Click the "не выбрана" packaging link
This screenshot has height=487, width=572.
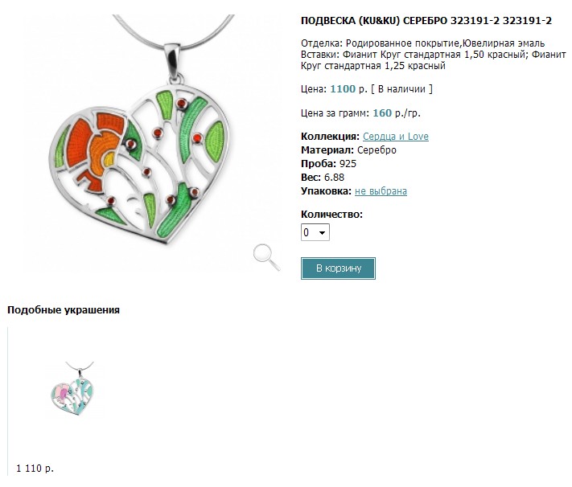click(381, 191)
